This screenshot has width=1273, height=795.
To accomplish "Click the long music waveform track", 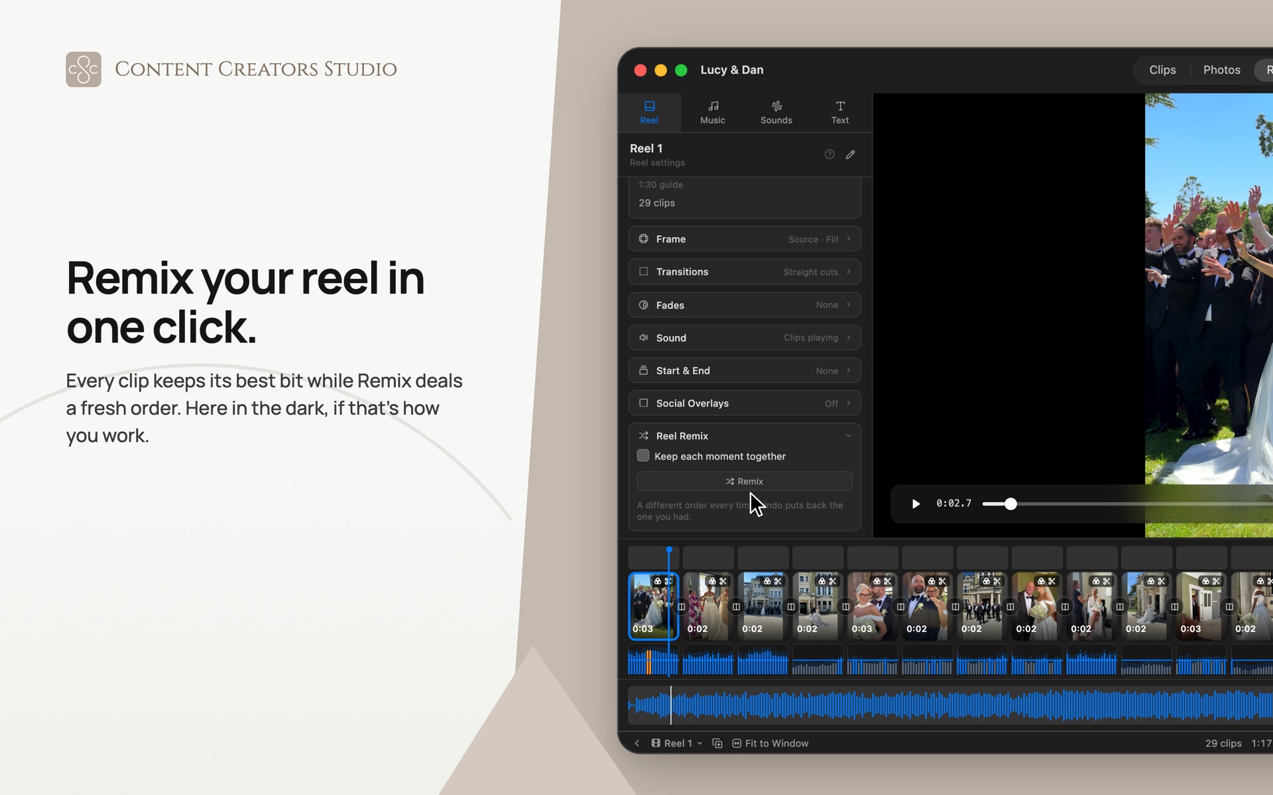I will click(x=950, y=705).
